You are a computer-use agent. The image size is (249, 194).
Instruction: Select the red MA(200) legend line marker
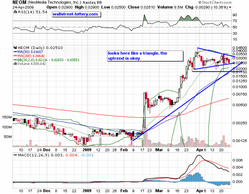tap(15, 56)
